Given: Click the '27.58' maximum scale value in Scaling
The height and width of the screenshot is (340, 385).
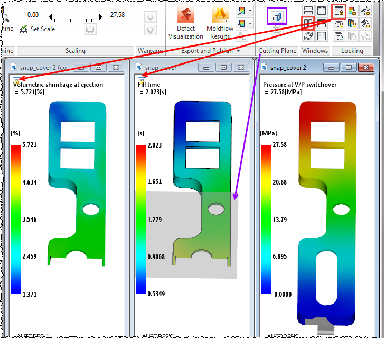Looking at the screenshot, I should [117, 15].
